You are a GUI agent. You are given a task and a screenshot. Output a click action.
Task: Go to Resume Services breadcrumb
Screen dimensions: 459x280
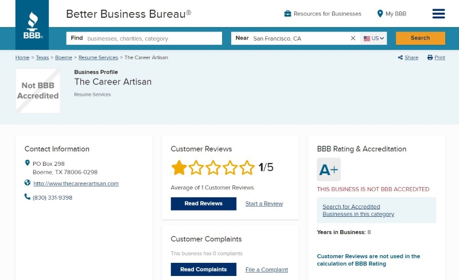[x=98, y=57]
